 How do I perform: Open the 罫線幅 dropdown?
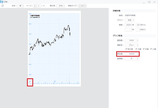click(x=132, y=59)
